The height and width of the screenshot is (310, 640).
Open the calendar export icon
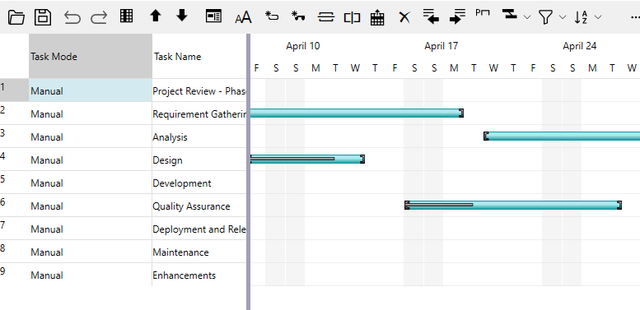tap(377, 17)
